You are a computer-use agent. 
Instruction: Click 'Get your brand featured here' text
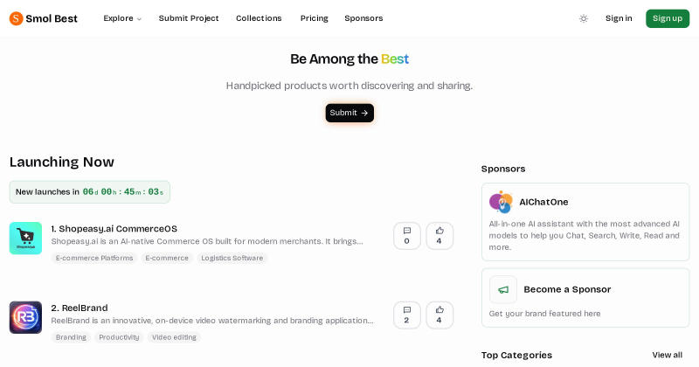[544, 314]
